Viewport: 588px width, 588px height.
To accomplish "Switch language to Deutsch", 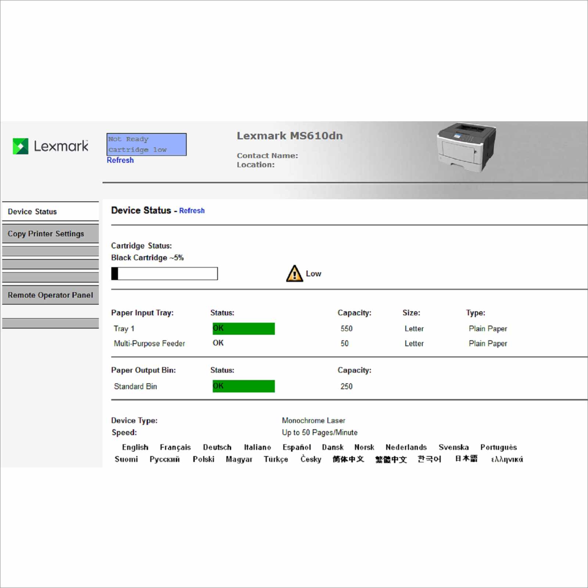I will tap(217, 447).
